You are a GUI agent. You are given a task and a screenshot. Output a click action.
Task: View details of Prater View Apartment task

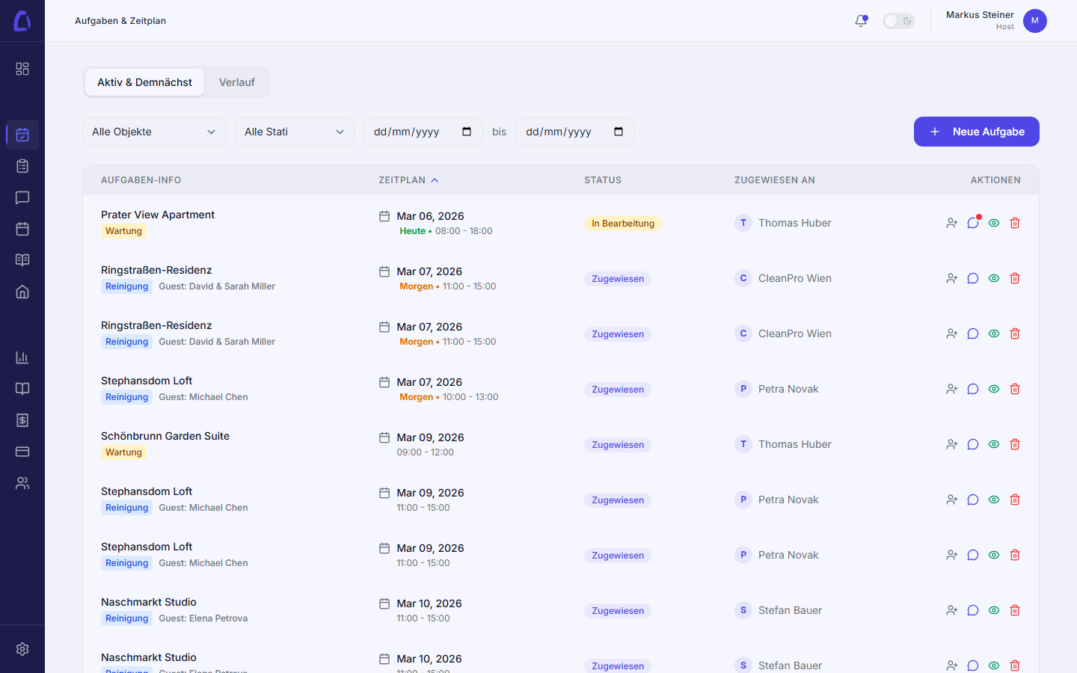point(994,223)
